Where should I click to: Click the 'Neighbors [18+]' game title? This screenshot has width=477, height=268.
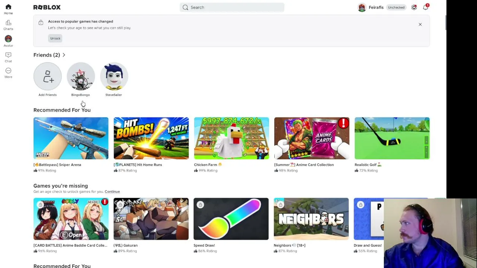(x=290, y=245)
